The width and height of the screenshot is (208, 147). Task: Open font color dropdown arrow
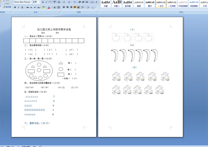51,7
